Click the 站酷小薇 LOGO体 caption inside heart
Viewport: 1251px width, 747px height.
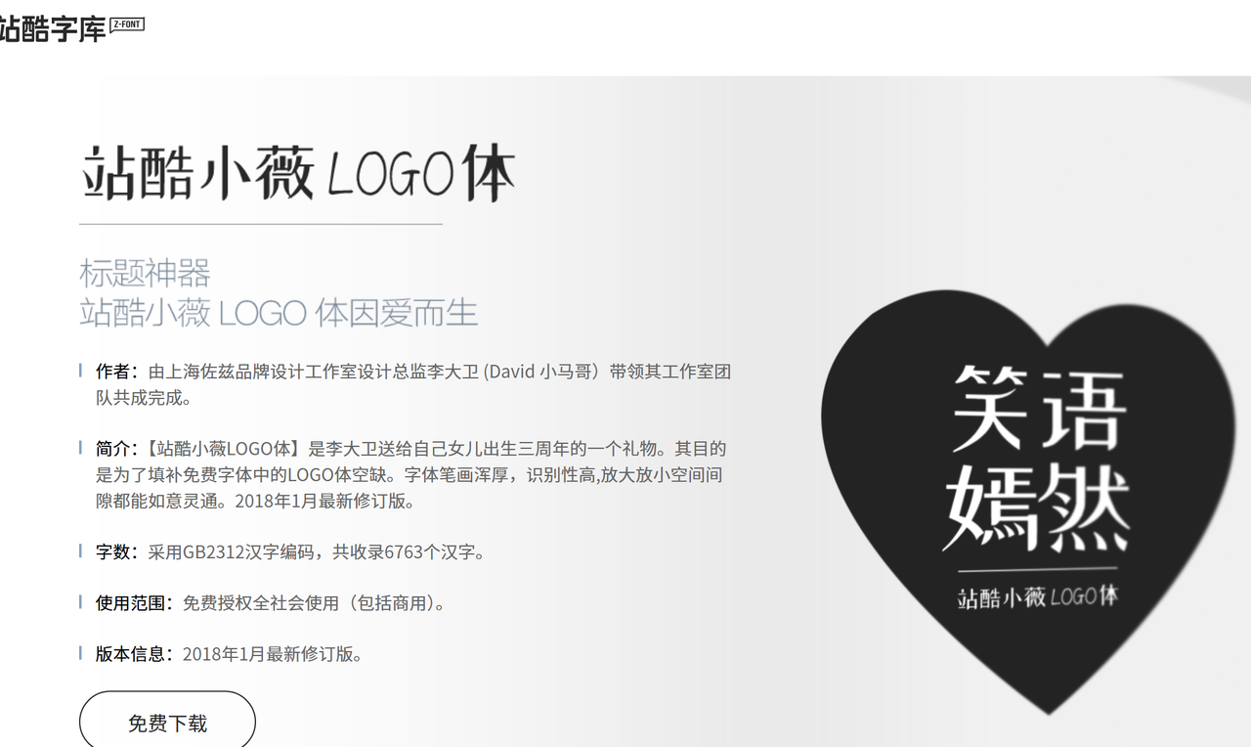pos(1037,595)
